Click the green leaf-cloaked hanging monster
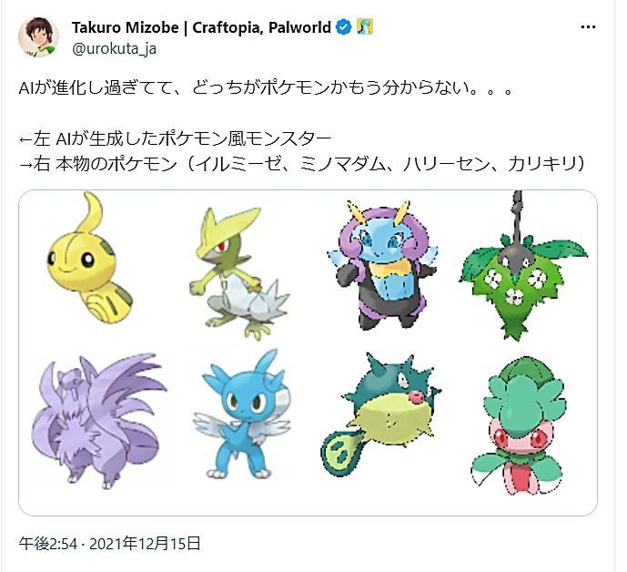627x572 pixels. [x=523, y=266]
